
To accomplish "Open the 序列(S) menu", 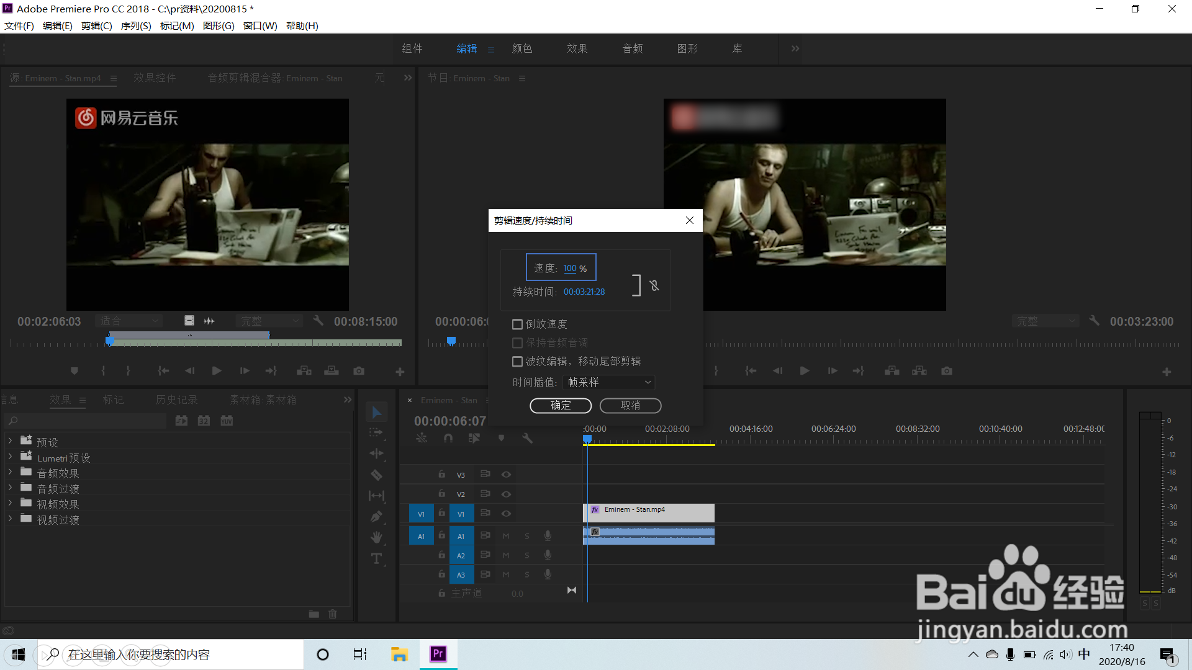I will pos(136,26).
